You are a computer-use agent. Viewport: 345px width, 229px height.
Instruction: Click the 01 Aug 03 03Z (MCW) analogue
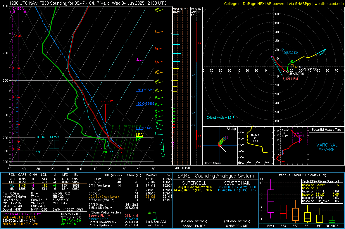click(x=193, y=187)
